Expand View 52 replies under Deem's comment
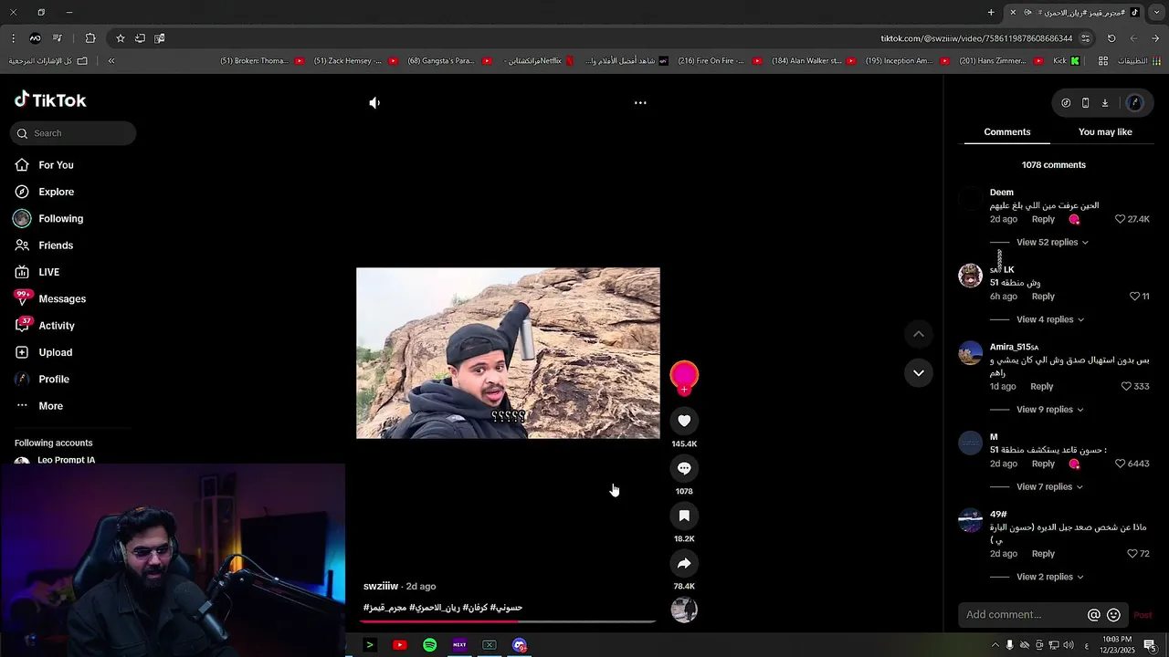 tap(1052, 243)
